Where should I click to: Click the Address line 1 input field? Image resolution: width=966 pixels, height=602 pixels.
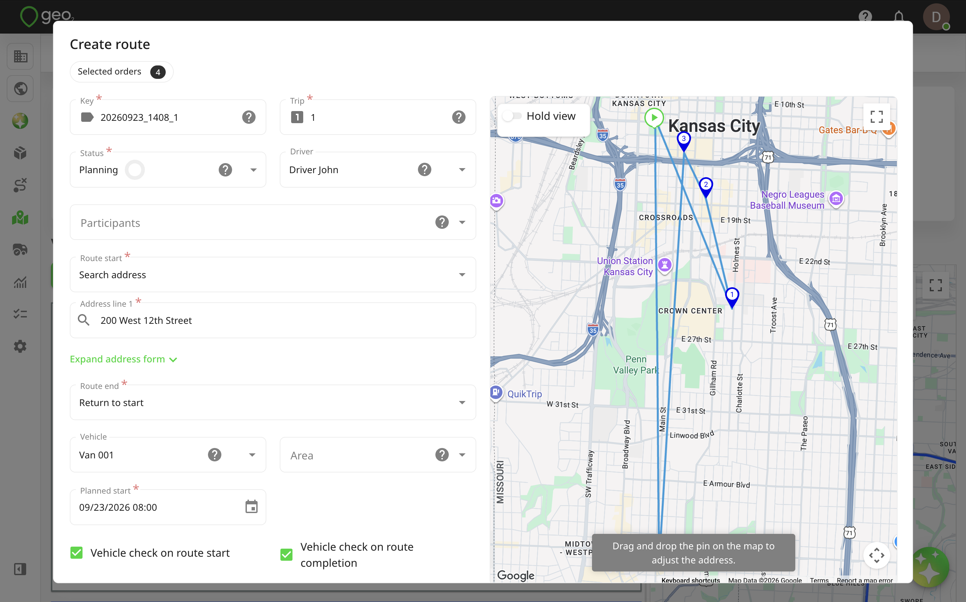(273, 320)
